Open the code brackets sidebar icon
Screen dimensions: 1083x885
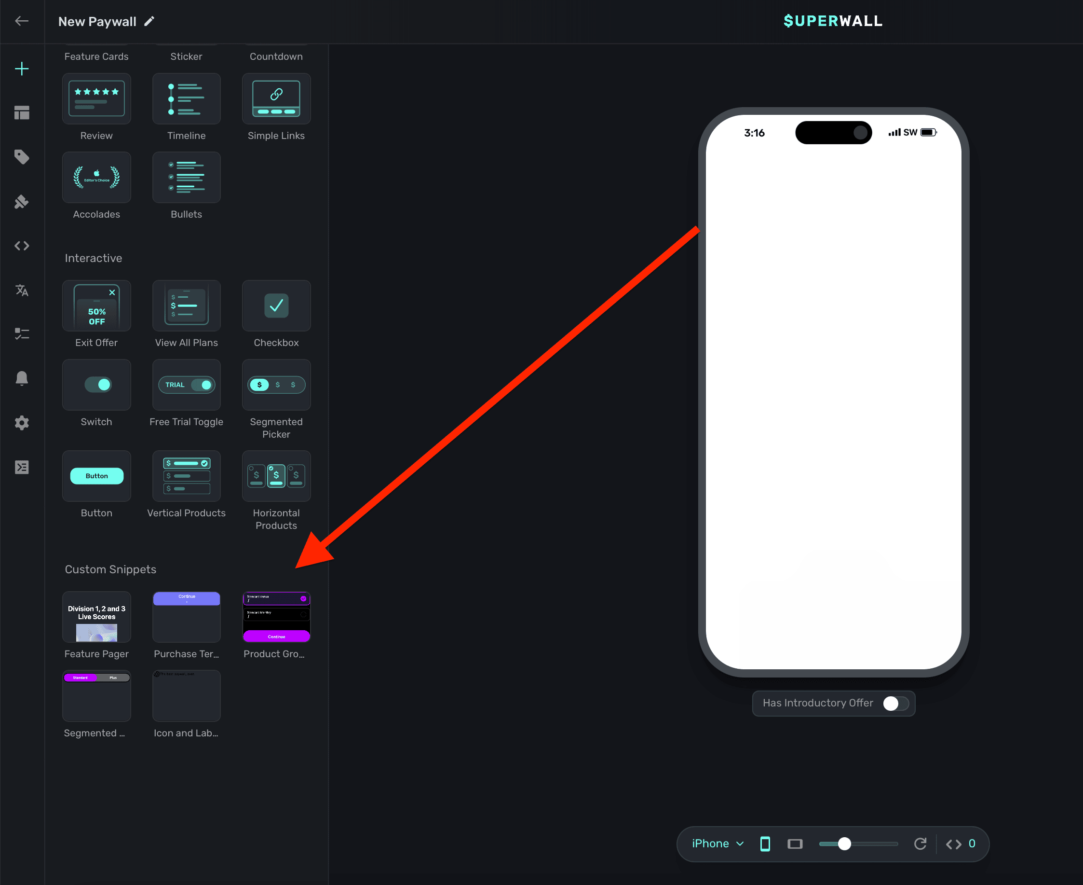(21, 246)
